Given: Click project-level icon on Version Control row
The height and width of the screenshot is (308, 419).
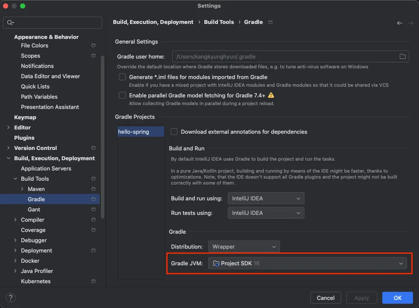Looking at the screenshot, I should pos(93,148).
